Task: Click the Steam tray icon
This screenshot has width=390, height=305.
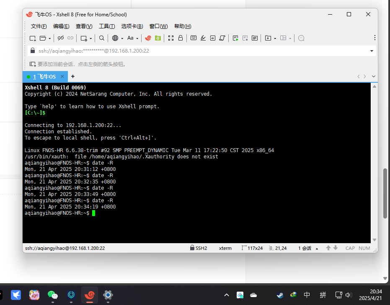Action: 280,295
